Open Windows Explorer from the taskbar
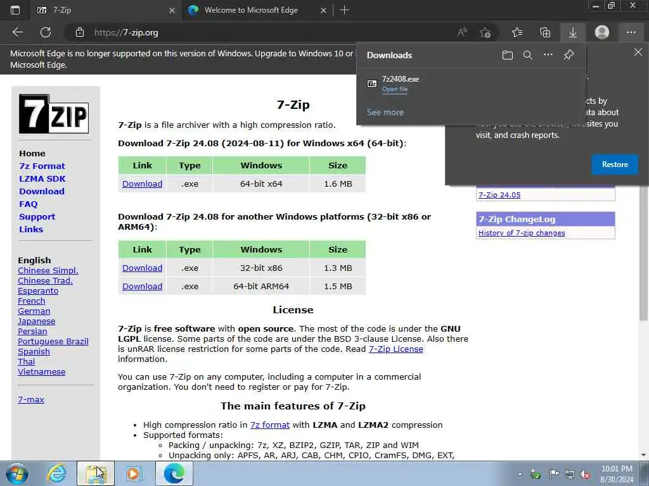Image resolution: width=649 pixels, height=486 pixels. [96, 473]
